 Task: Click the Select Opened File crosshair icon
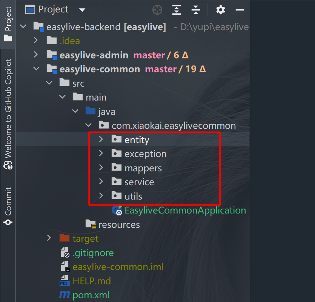point(157,10)
